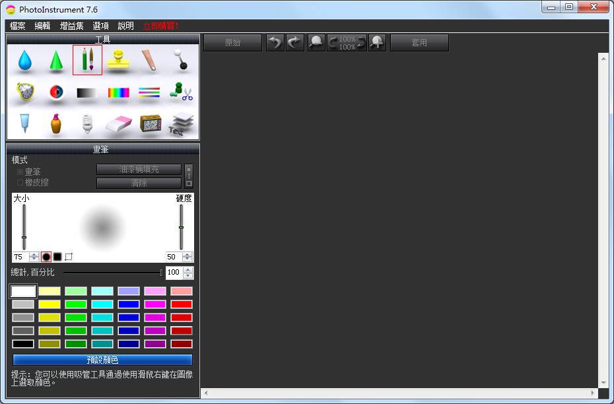
Task: Open the 檔案 menu
Action: (18, 26)
